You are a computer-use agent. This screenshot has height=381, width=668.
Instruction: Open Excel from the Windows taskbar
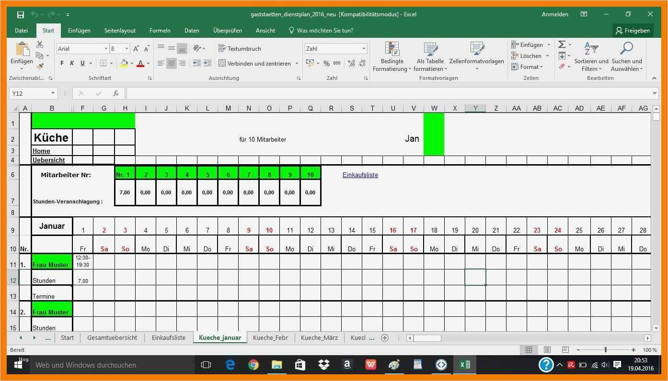464,365
